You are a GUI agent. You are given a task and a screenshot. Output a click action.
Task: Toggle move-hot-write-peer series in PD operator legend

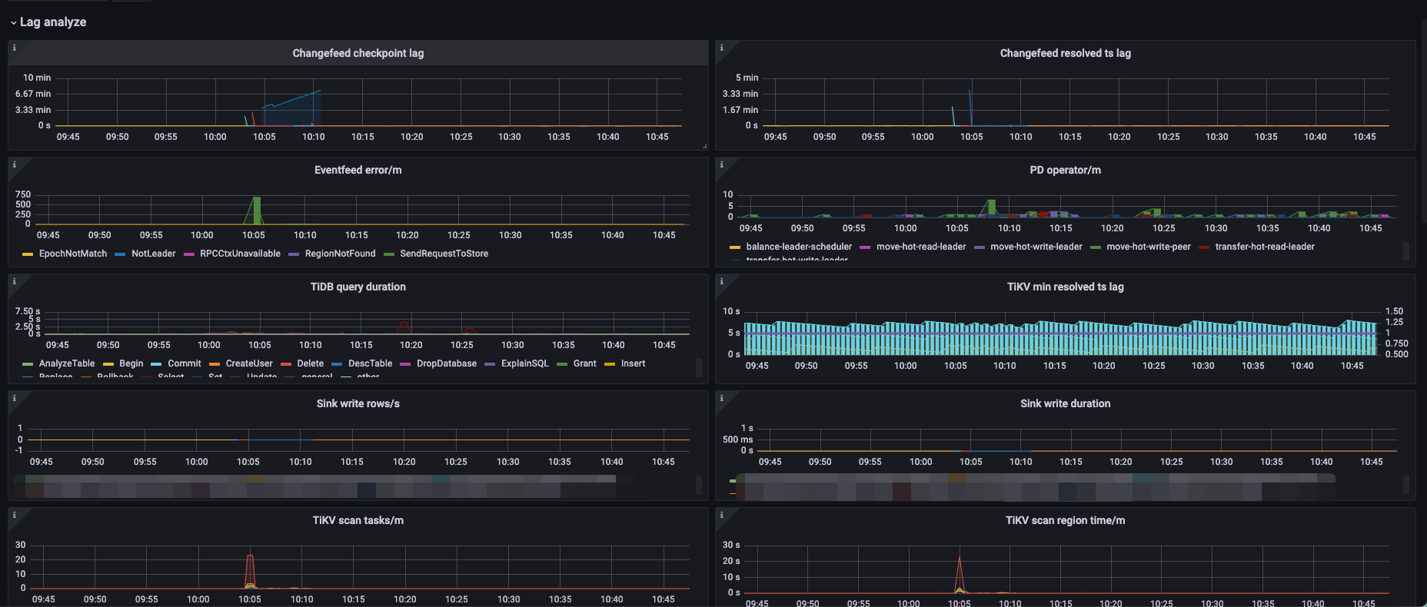coord(1148,247)
